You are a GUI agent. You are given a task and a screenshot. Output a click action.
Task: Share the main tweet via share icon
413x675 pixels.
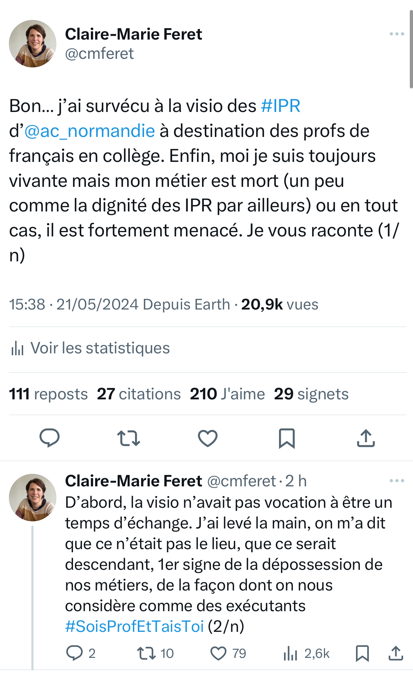(366, 438)
